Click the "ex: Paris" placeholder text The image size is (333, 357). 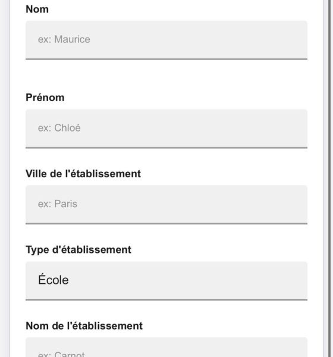(x=58, y=204)
